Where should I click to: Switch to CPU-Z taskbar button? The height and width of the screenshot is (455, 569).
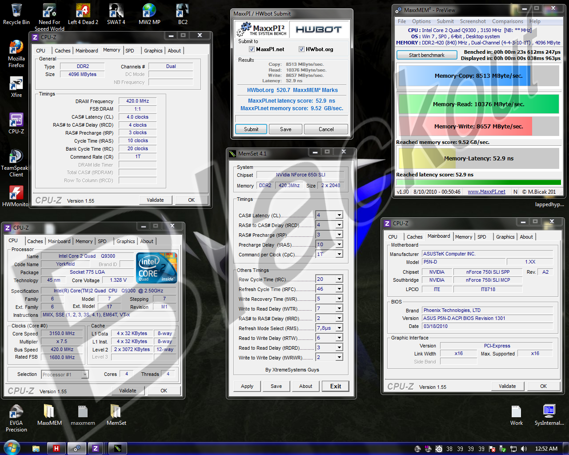click(x=95, y=449)
